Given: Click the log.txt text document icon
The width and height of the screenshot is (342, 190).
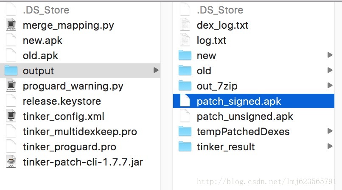Looking at the screenshot, I should [185, 41].
